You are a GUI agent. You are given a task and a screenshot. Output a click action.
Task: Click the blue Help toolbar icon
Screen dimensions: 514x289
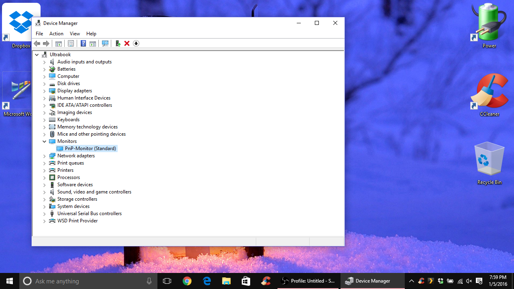click(x=83, y=43)
